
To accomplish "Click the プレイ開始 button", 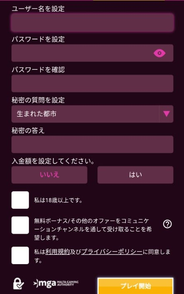I will (x=136, y=286).
